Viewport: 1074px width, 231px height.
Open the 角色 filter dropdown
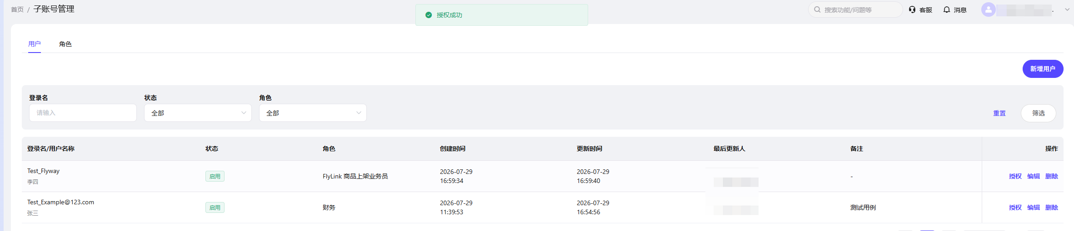click(313, 113)
